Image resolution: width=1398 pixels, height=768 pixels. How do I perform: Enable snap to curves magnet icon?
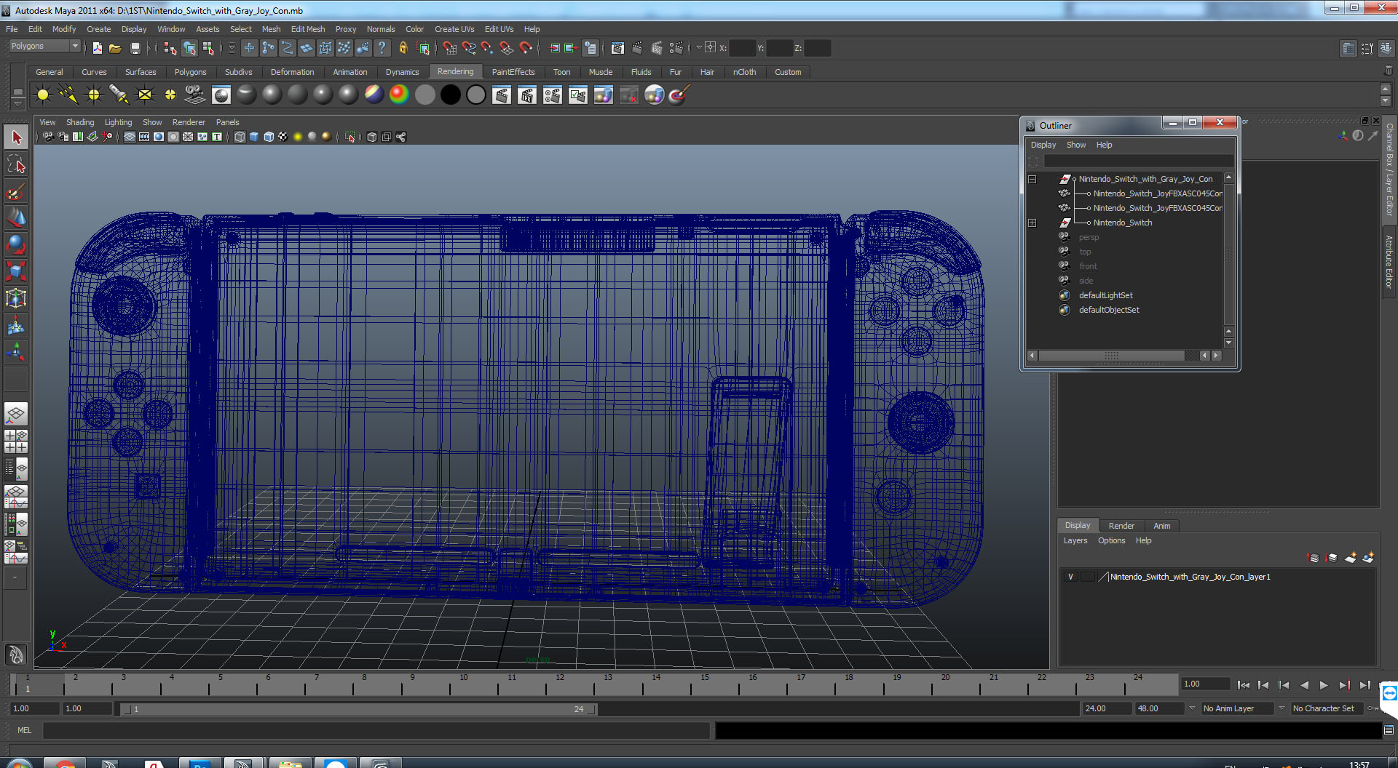pyautogui.click(x=468, y=48)
